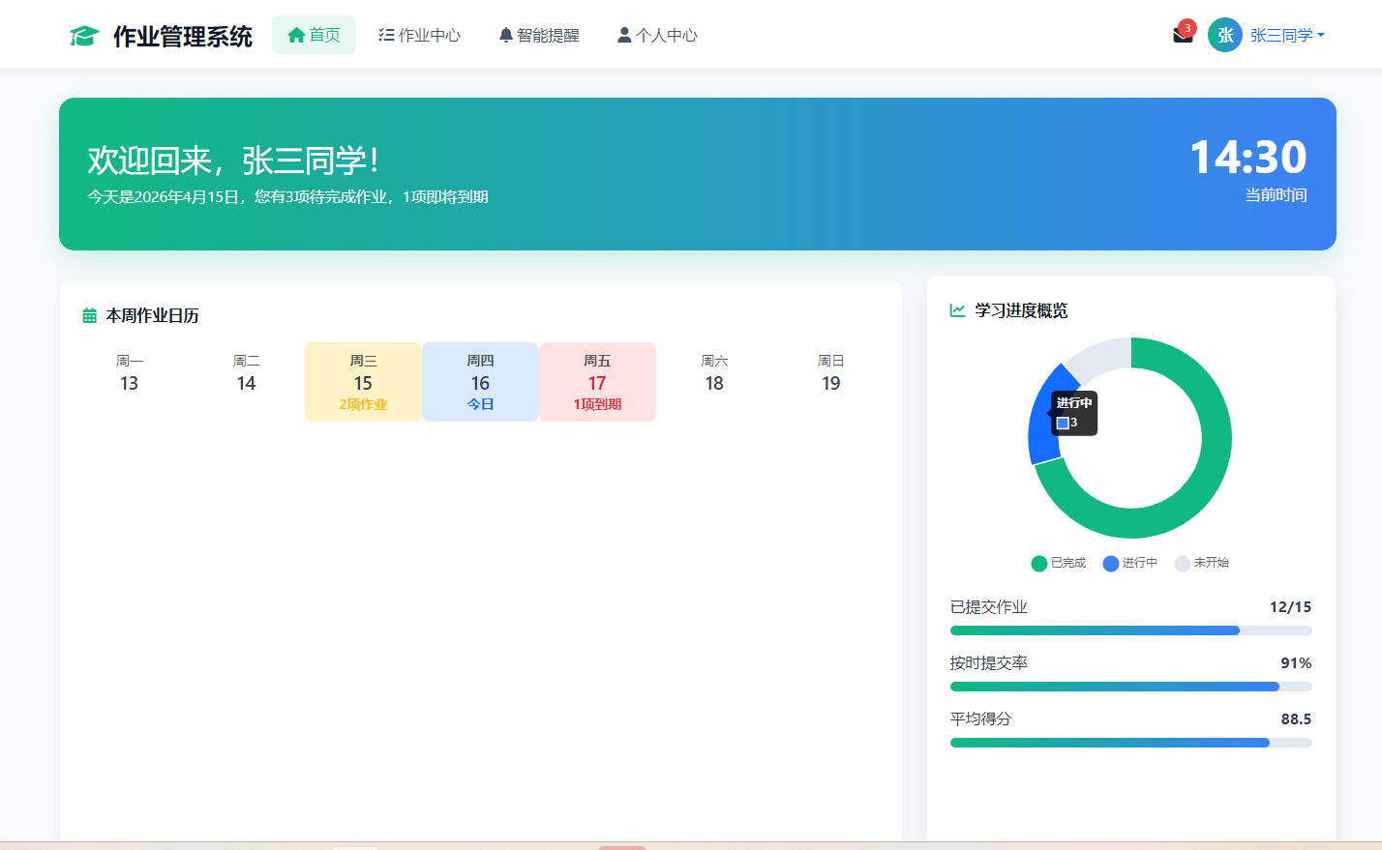Click the 张 avatar circle
Screen dimensions: 1382x850
1224,35
